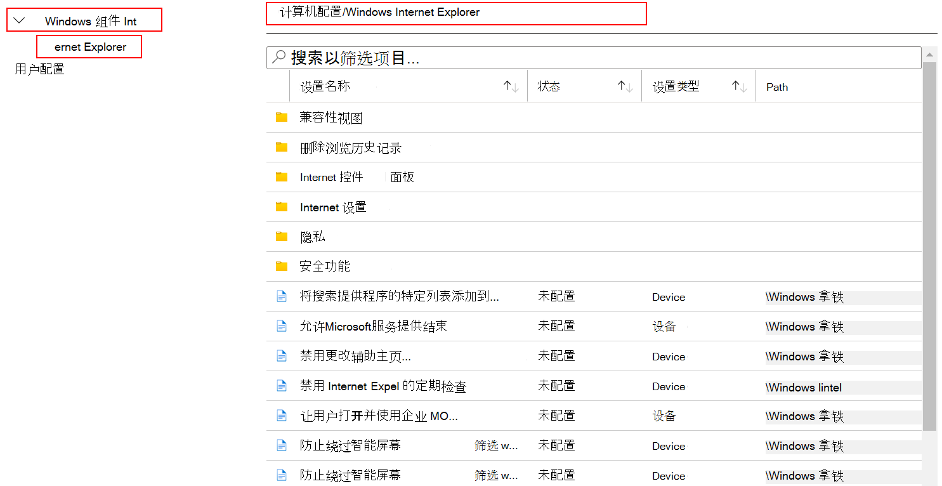Open Internet 设置 folder name
The height and width of the screenshot is (486, 942).
pos(333,207)
